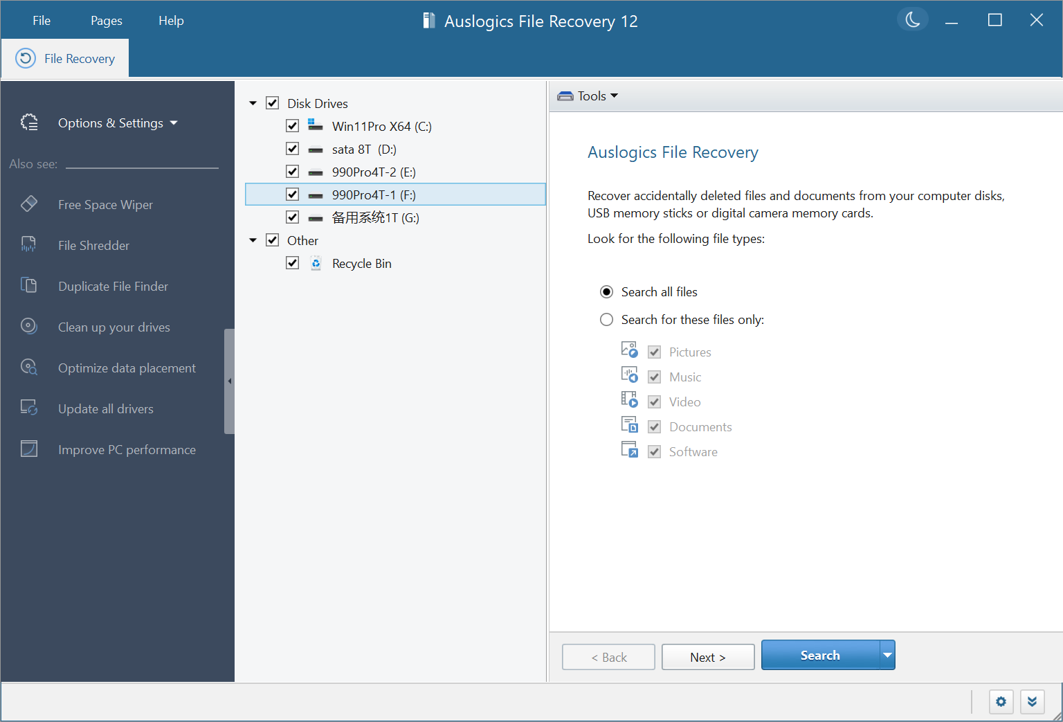Select the Free Space Wiper tool
Viewport: 1063px width, 722px height.
(105, 204)
